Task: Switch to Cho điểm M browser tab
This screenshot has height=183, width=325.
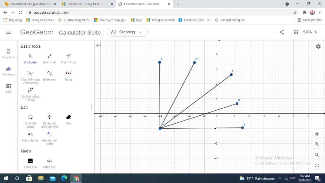Action: coord(30,4)
